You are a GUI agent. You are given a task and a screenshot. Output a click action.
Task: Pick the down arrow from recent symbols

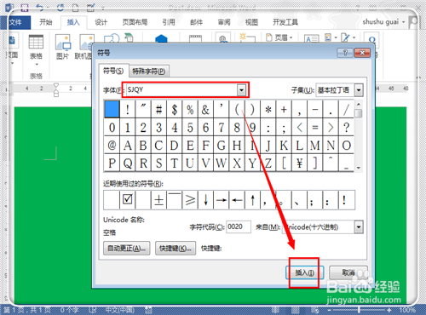coord(205,200)
